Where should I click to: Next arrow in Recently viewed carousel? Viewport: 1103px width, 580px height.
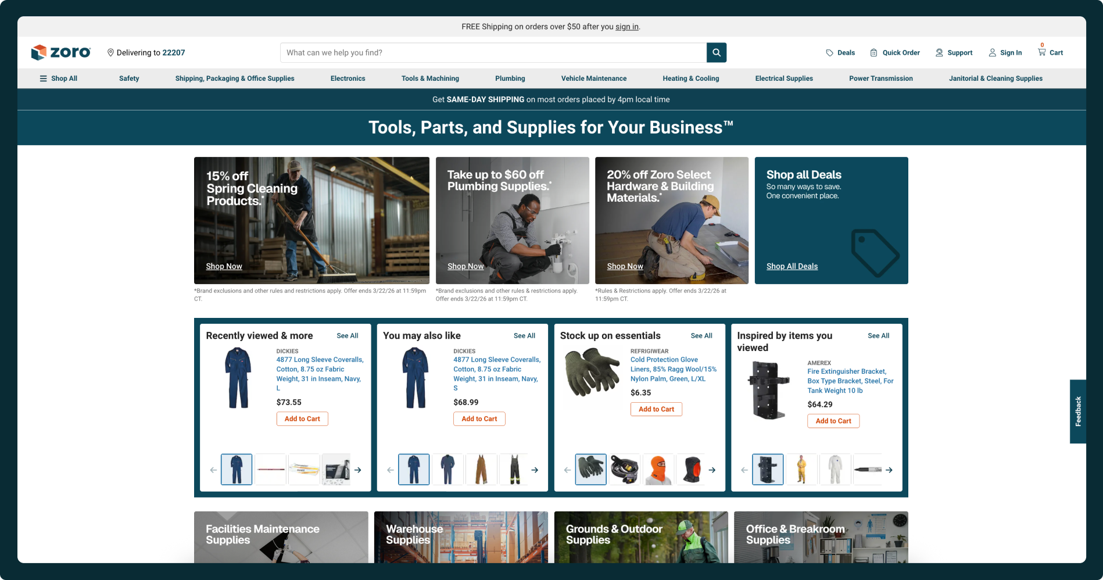tap(358, 470)
